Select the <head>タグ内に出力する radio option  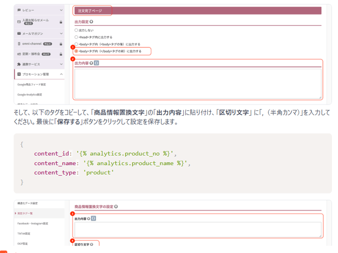coord(76,37)
